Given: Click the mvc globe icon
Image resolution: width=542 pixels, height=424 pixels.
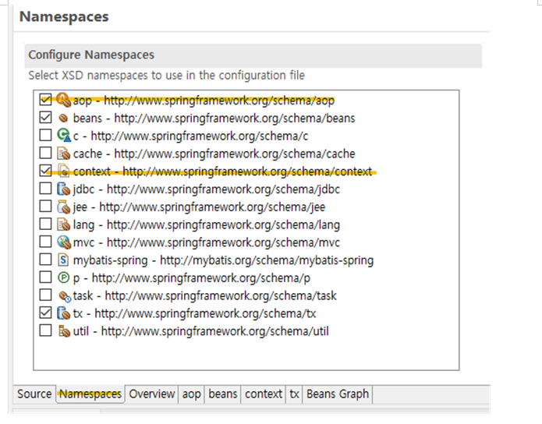Looking at the screenshot, I should coord(64,242).
